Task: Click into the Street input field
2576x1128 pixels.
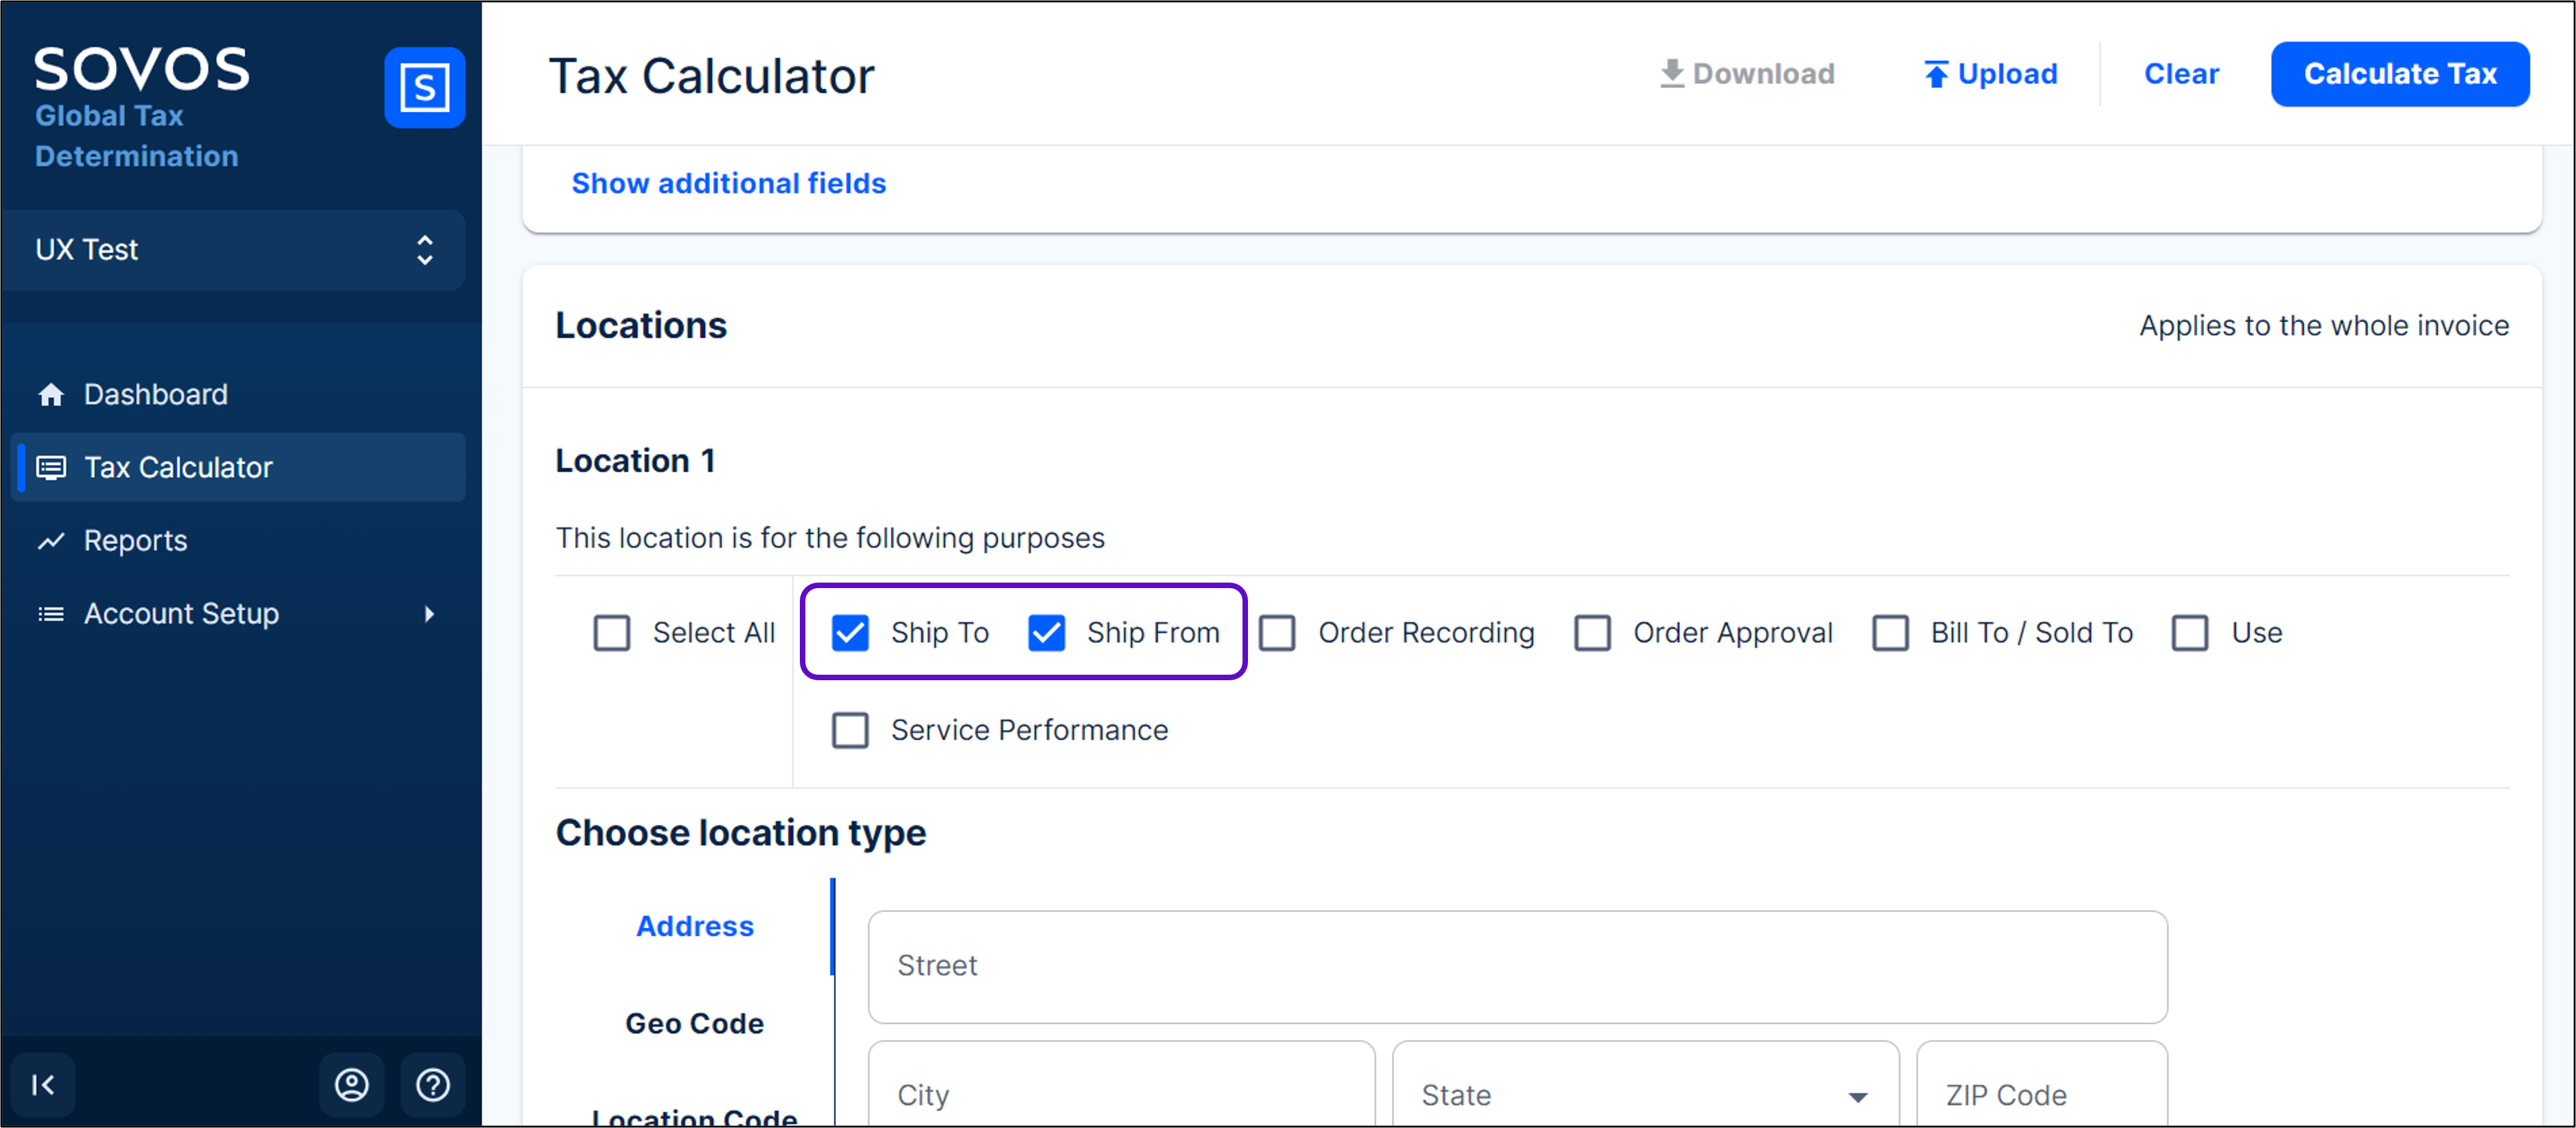Action: [1516, 965]
